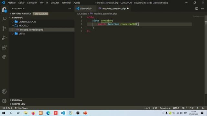Open notifications bell in status bar
This screenshot has height=116, width=207.
pos(203,108)
